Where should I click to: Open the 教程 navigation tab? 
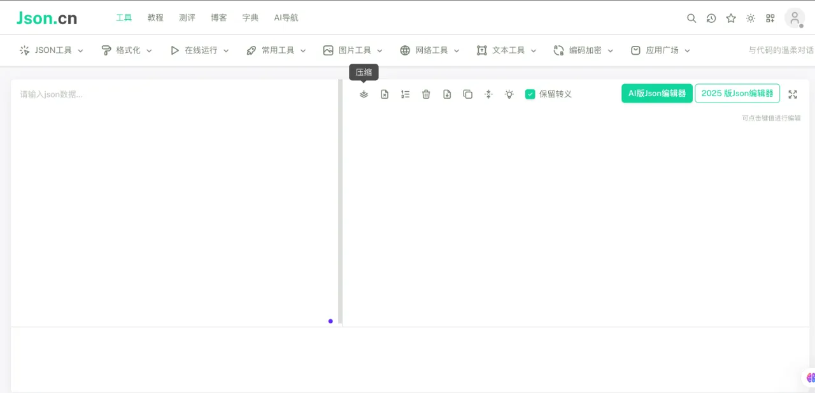[155, 18]
